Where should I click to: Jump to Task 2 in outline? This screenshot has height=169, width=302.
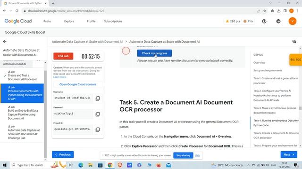272,95
